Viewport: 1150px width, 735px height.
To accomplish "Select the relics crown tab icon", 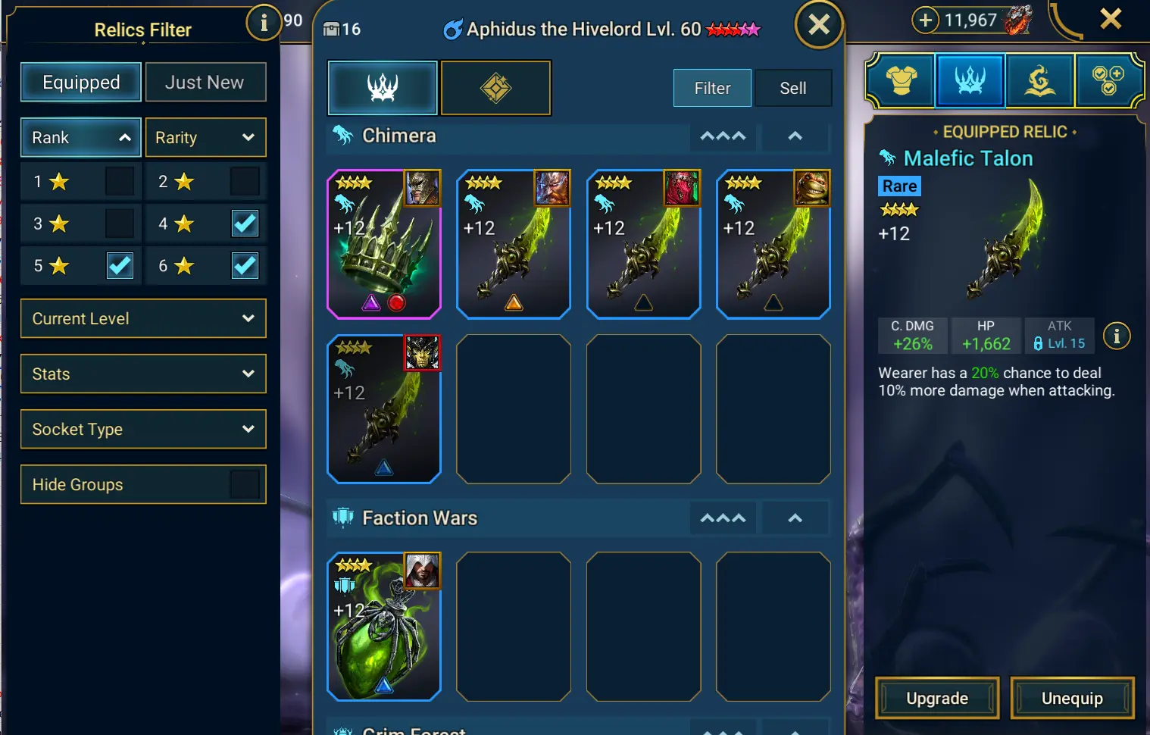I will pos(970,80).
